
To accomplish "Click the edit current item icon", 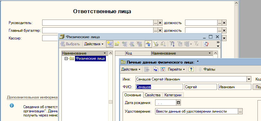I will tap(132, 44).
